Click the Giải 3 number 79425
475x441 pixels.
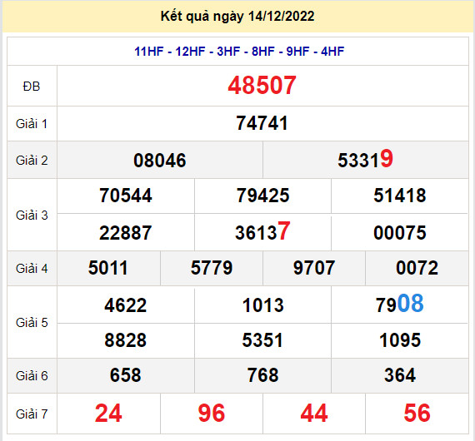(x=263, y=196)
